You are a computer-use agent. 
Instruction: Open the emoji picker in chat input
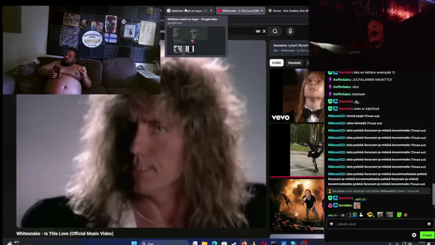(429, 224)
